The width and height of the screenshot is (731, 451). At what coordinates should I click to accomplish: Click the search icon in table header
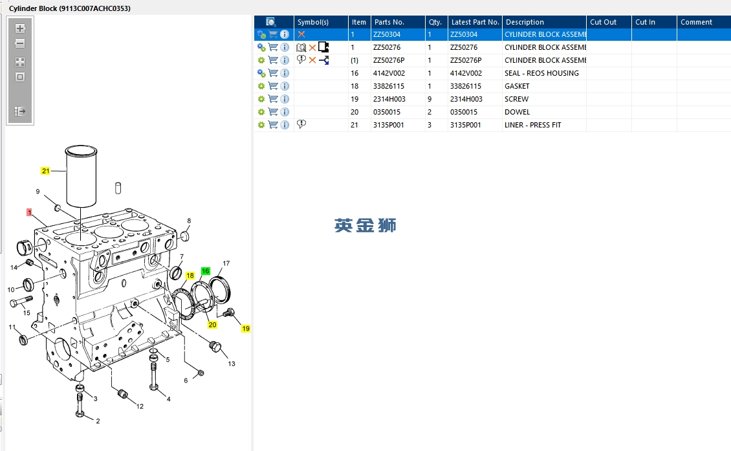tap(271, 22)
